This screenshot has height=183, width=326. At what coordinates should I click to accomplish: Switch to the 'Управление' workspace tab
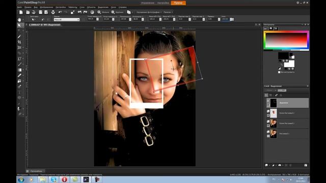click(x=148, y=3)
